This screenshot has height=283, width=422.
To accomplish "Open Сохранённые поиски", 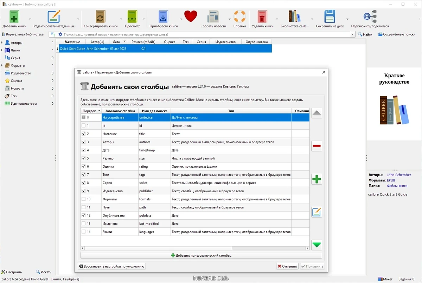I will coord(397,34).
